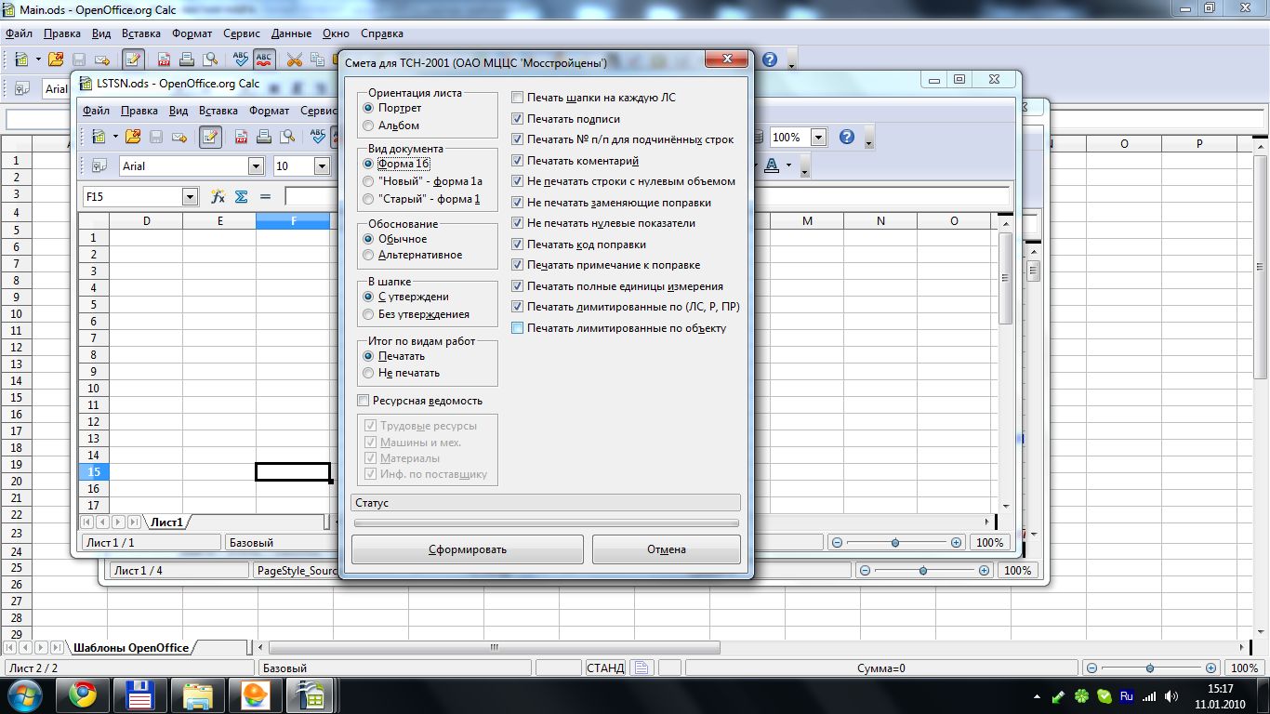Click LSTSN.ods status bar zoom slider
The image size is (1270, 714).
click(895, 542)
